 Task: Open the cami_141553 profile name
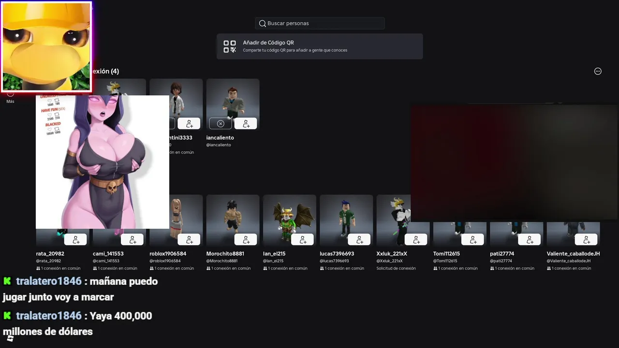click(108, 254)
